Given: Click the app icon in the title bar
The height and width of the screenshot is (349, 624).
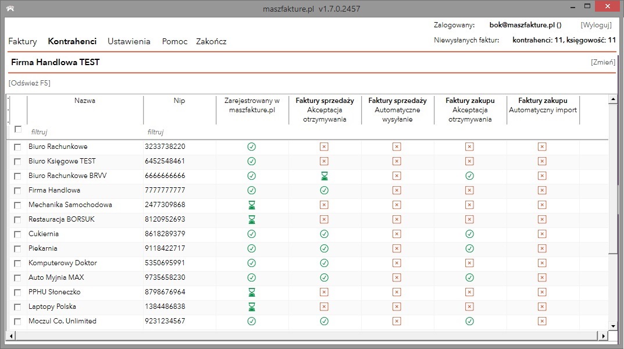Looking at the screenshot, I should click(x=10, y=8).
